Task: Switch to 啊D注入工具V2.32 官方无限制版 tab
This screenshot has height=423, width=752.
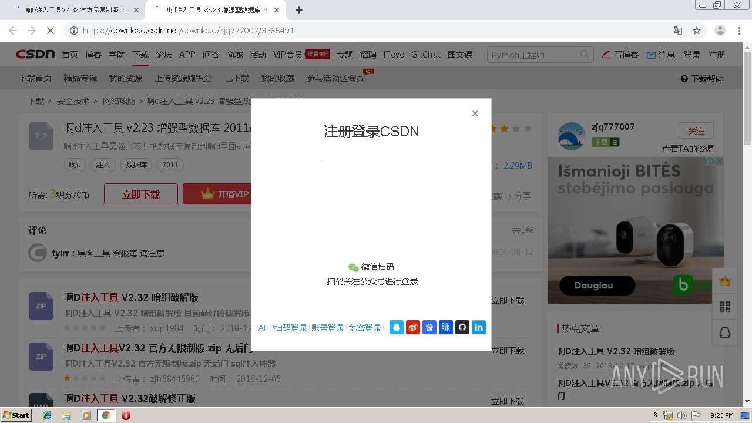Action: (76, 10)
